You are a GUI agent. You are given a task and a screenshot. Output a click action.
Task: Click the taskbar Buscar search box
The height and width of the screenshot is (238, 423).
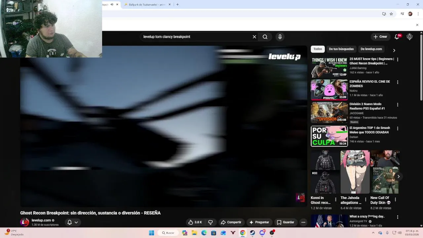(x=168, y=233)
